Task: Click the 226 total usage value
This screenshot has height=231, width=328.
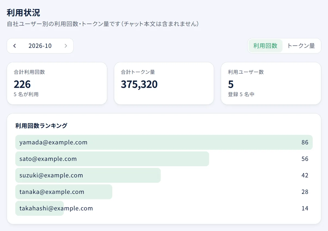Action: tap(22, 84)
